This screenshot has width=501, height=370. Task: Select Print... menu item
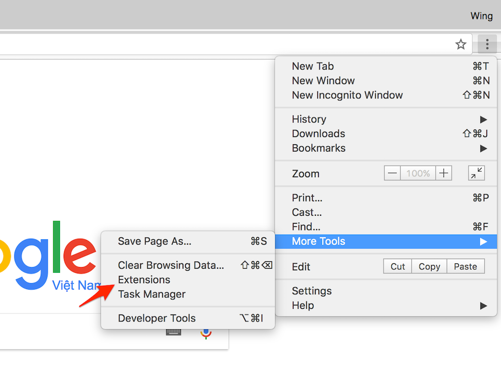tap(386, 198)
